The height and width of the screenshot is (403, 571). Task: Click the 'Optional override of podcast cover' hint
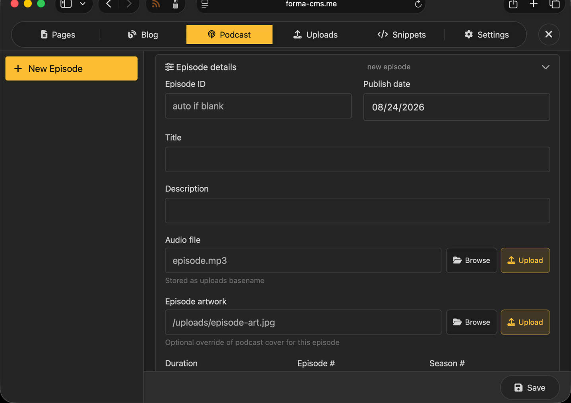252,342
